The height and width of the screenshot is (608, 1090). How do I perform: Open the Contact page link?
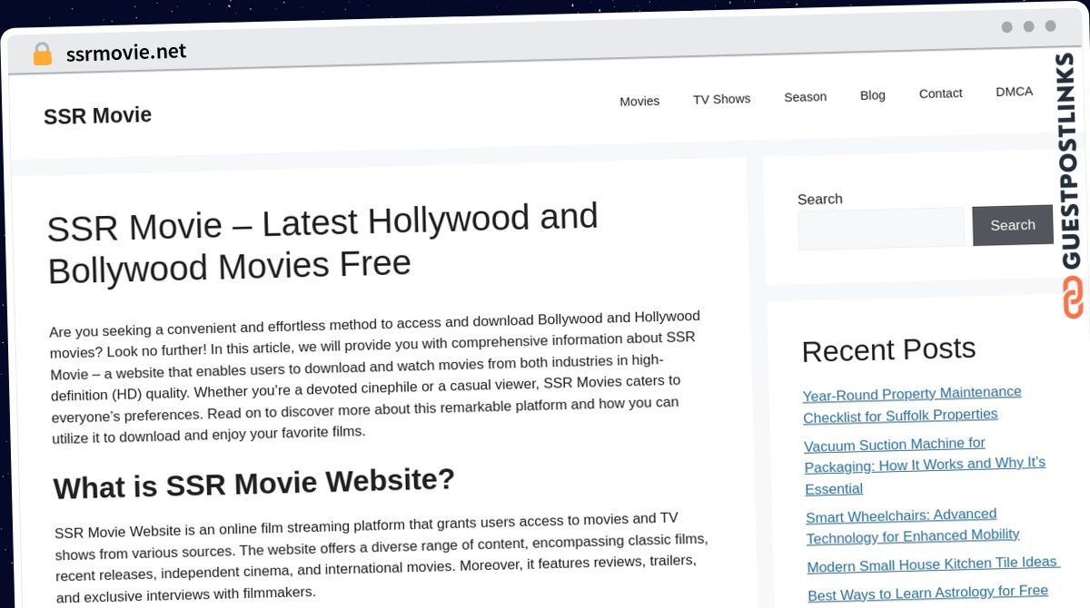(x=940, y=93)
